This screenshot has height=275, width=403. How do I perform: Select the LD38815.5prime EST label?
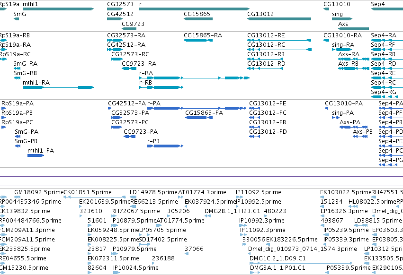[x=378, y=221]
